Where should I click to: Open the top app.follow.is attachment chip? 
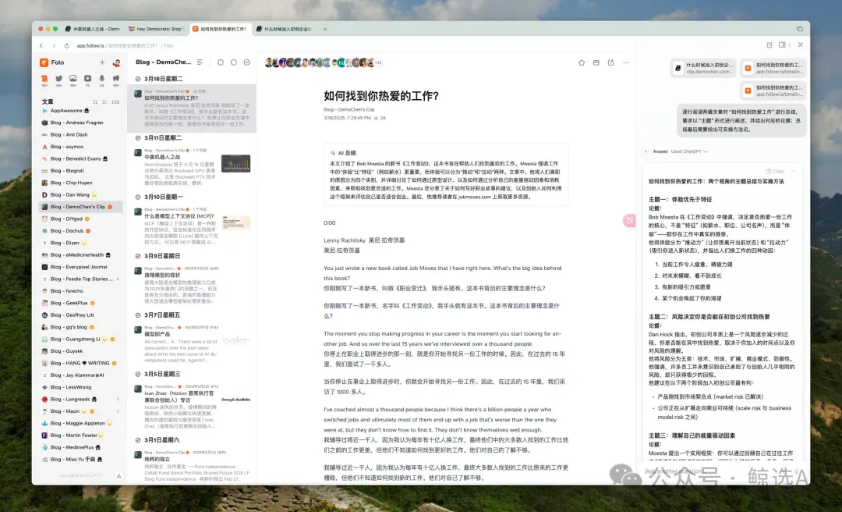(x=773, y=68)
